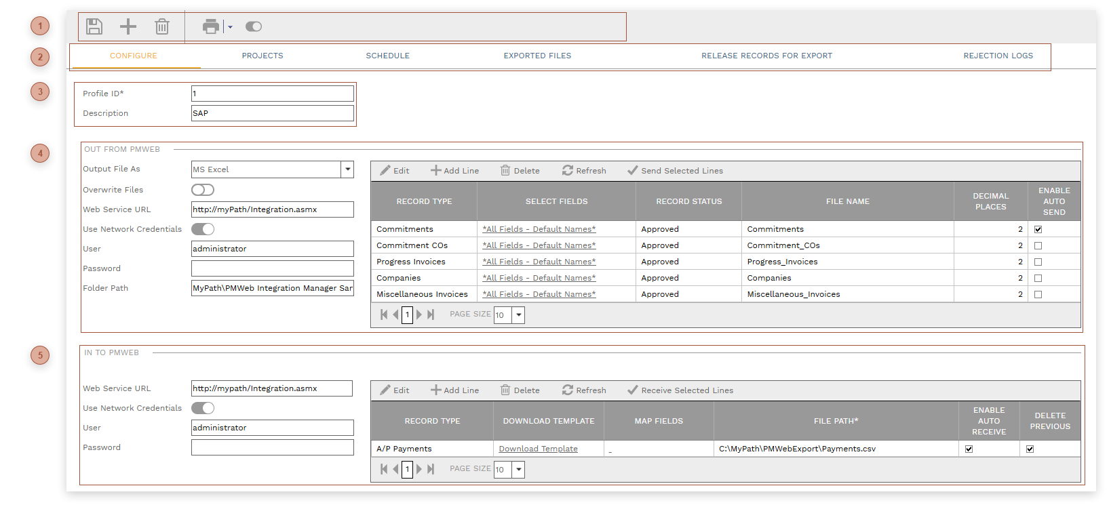Screen dimensions: 1109x507
Task: Go to next page in Out From PMWeb grid
Action: (419, 315)
